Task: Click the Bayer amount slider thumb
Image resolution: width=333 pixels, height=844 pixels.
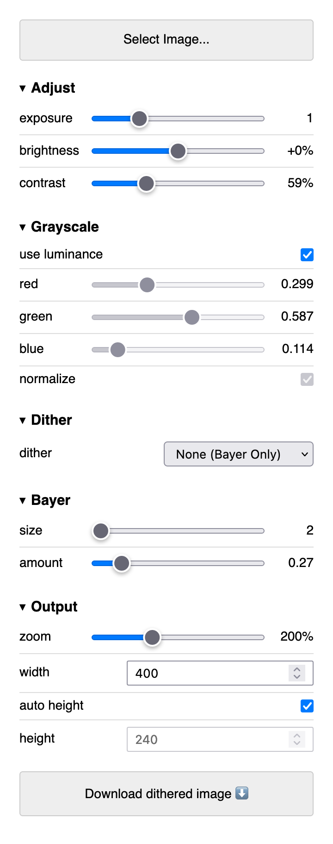Action: pos(122,563)
